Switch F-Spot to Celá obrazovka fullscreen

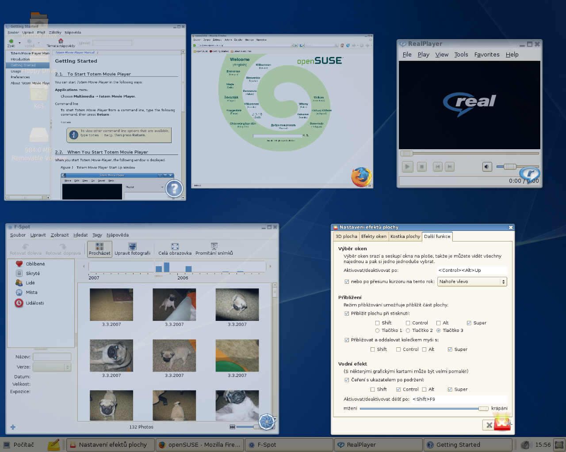(175, 249)
